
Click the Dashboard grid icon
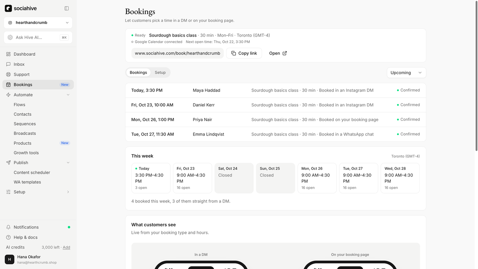point(8,54)
